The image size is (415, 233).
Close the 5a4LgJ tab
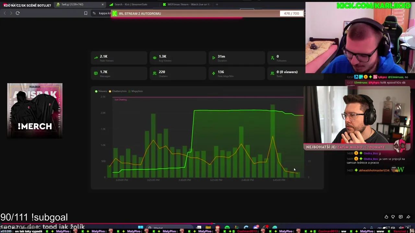point(103,5)
